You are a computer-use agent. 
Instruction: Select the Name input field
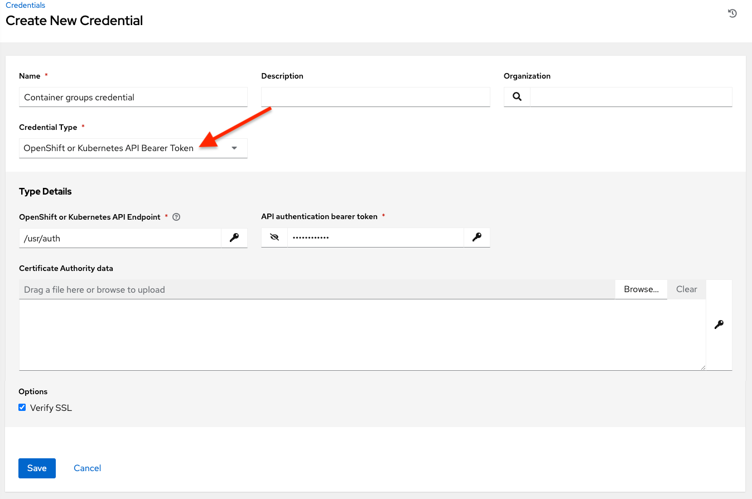tap(133, 96)
